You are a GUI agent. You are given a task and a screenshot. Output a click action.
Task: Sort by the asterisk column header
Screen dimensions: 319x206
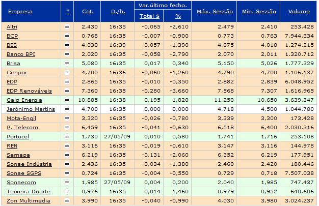click(x=68, y=11)
